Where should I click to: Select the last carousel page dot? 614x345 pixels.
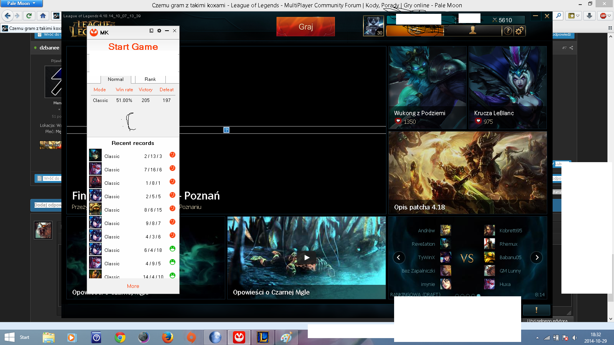479,296
